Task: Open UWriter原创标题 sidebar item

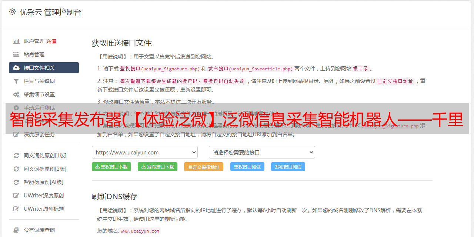Action: [x=44, y=209]
